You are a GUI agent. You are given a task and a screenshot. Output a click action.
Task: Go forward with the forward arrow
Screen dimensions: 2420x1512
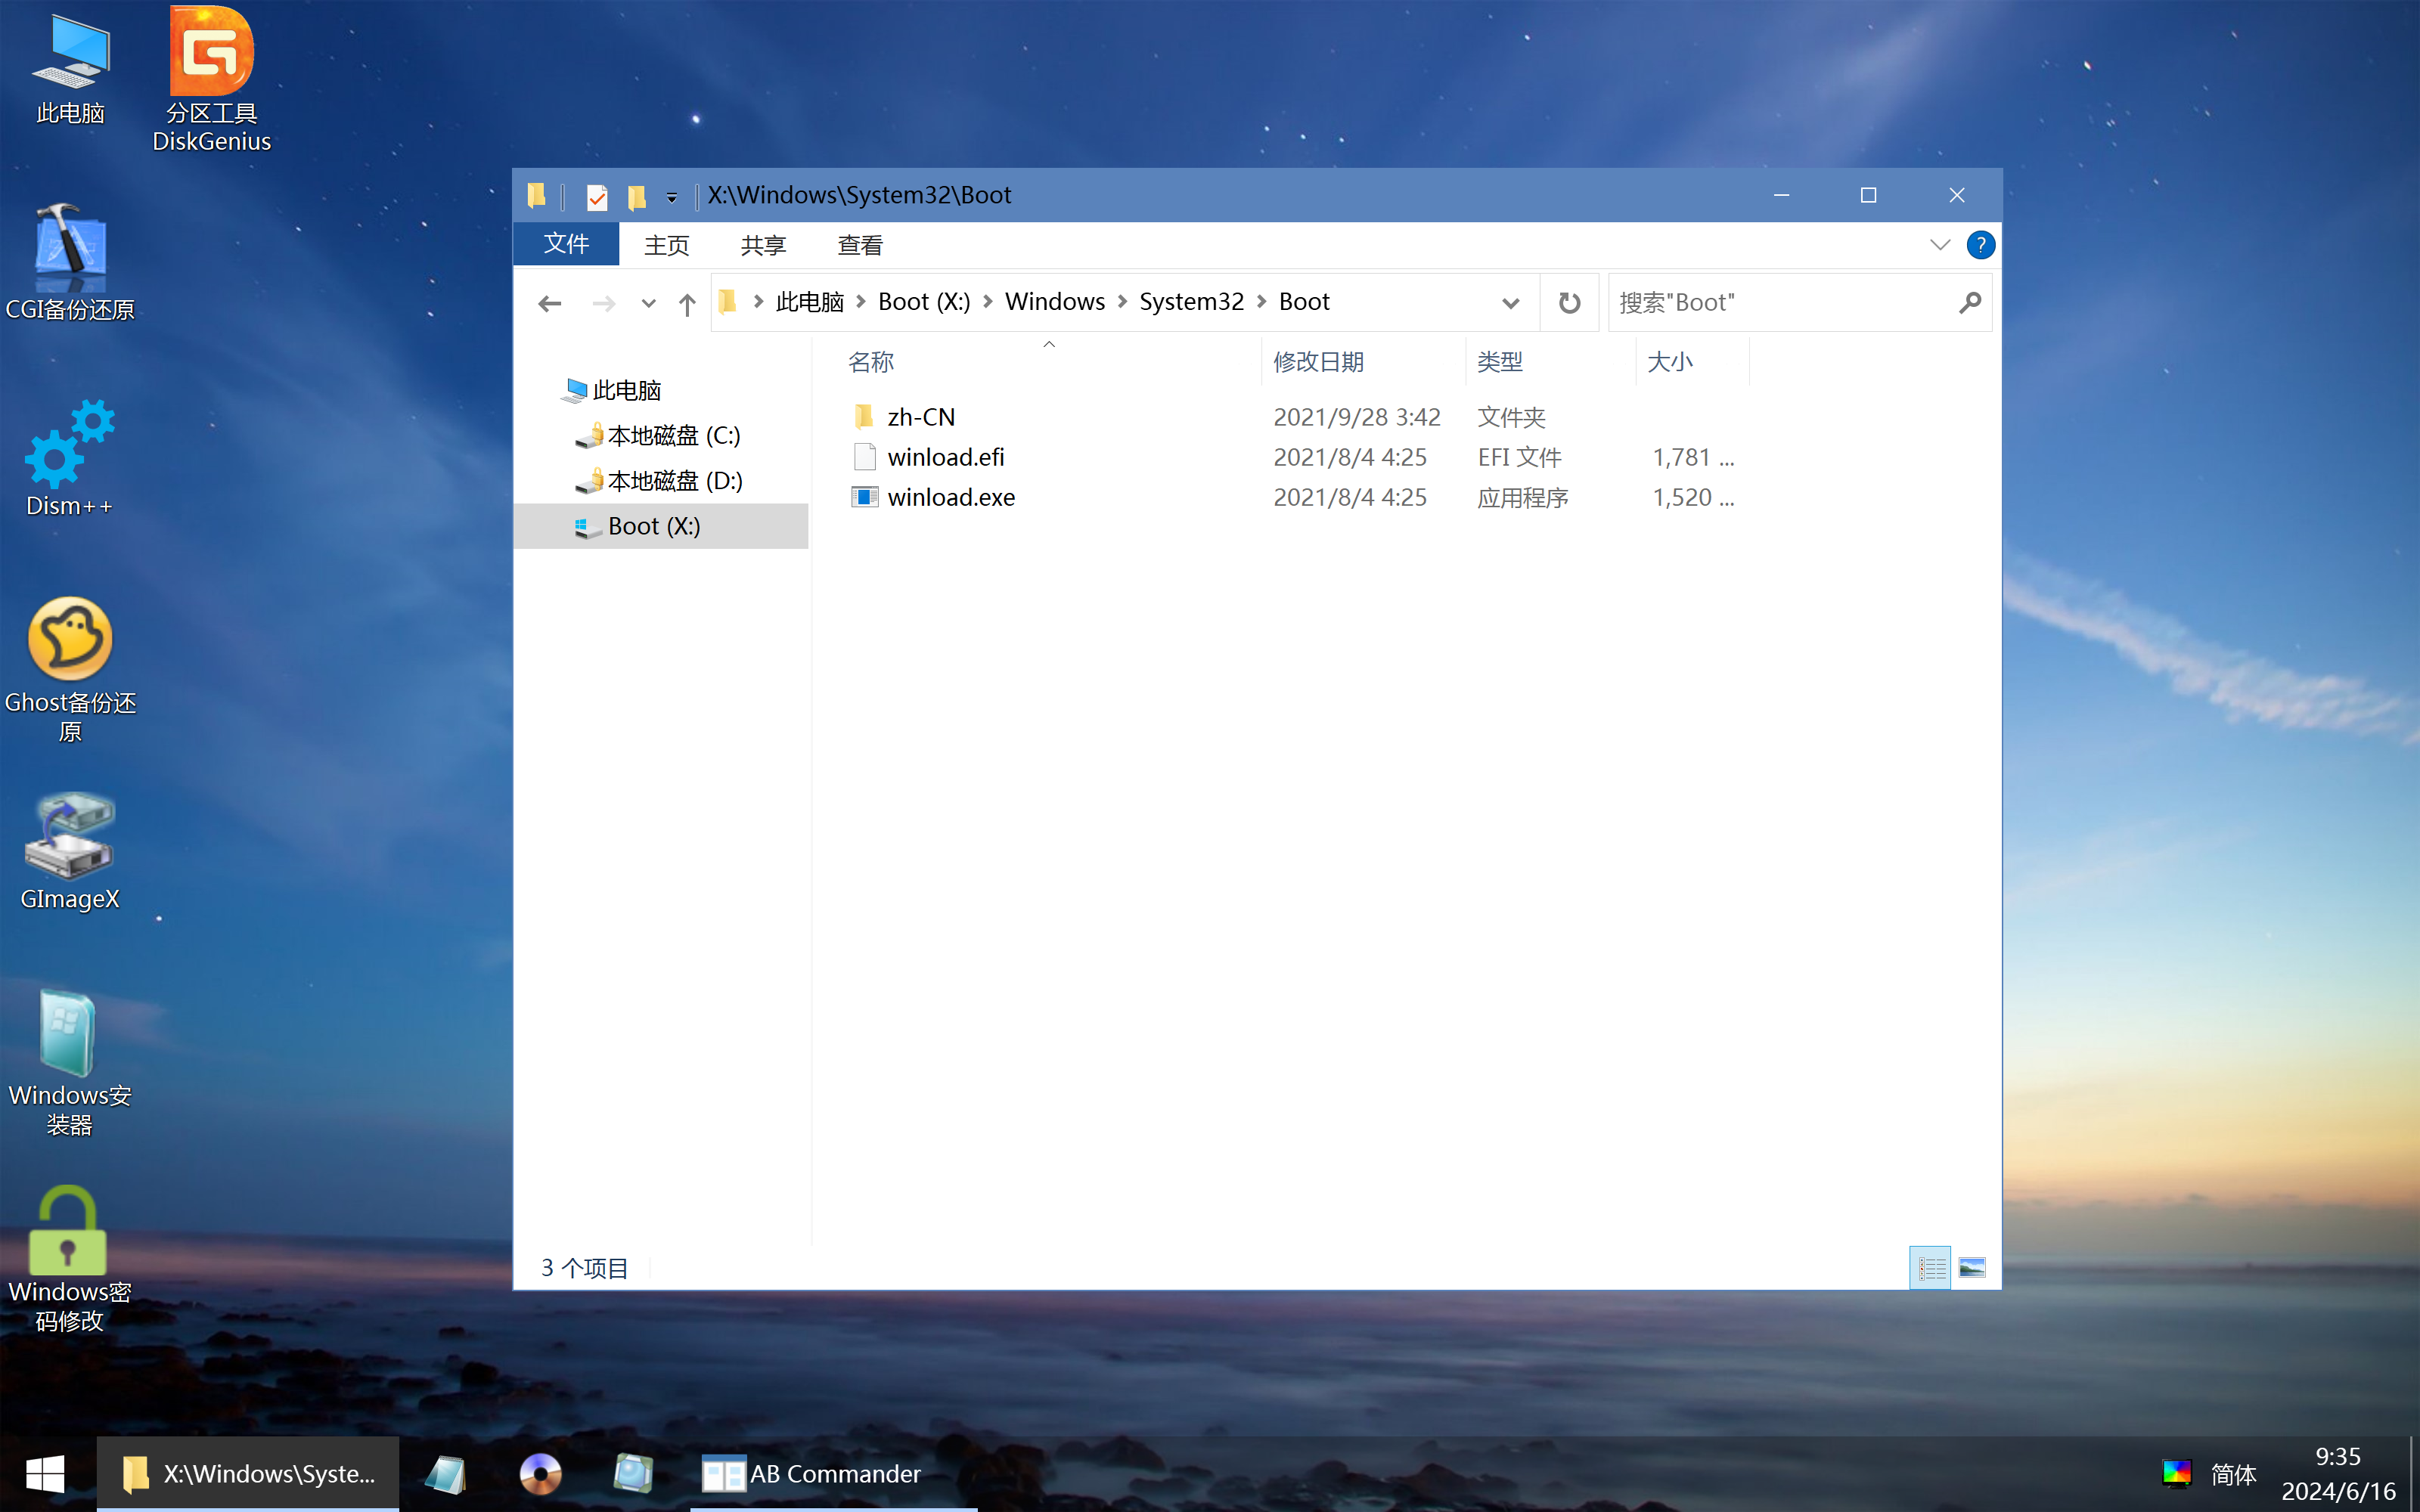[x=604, y=303]
